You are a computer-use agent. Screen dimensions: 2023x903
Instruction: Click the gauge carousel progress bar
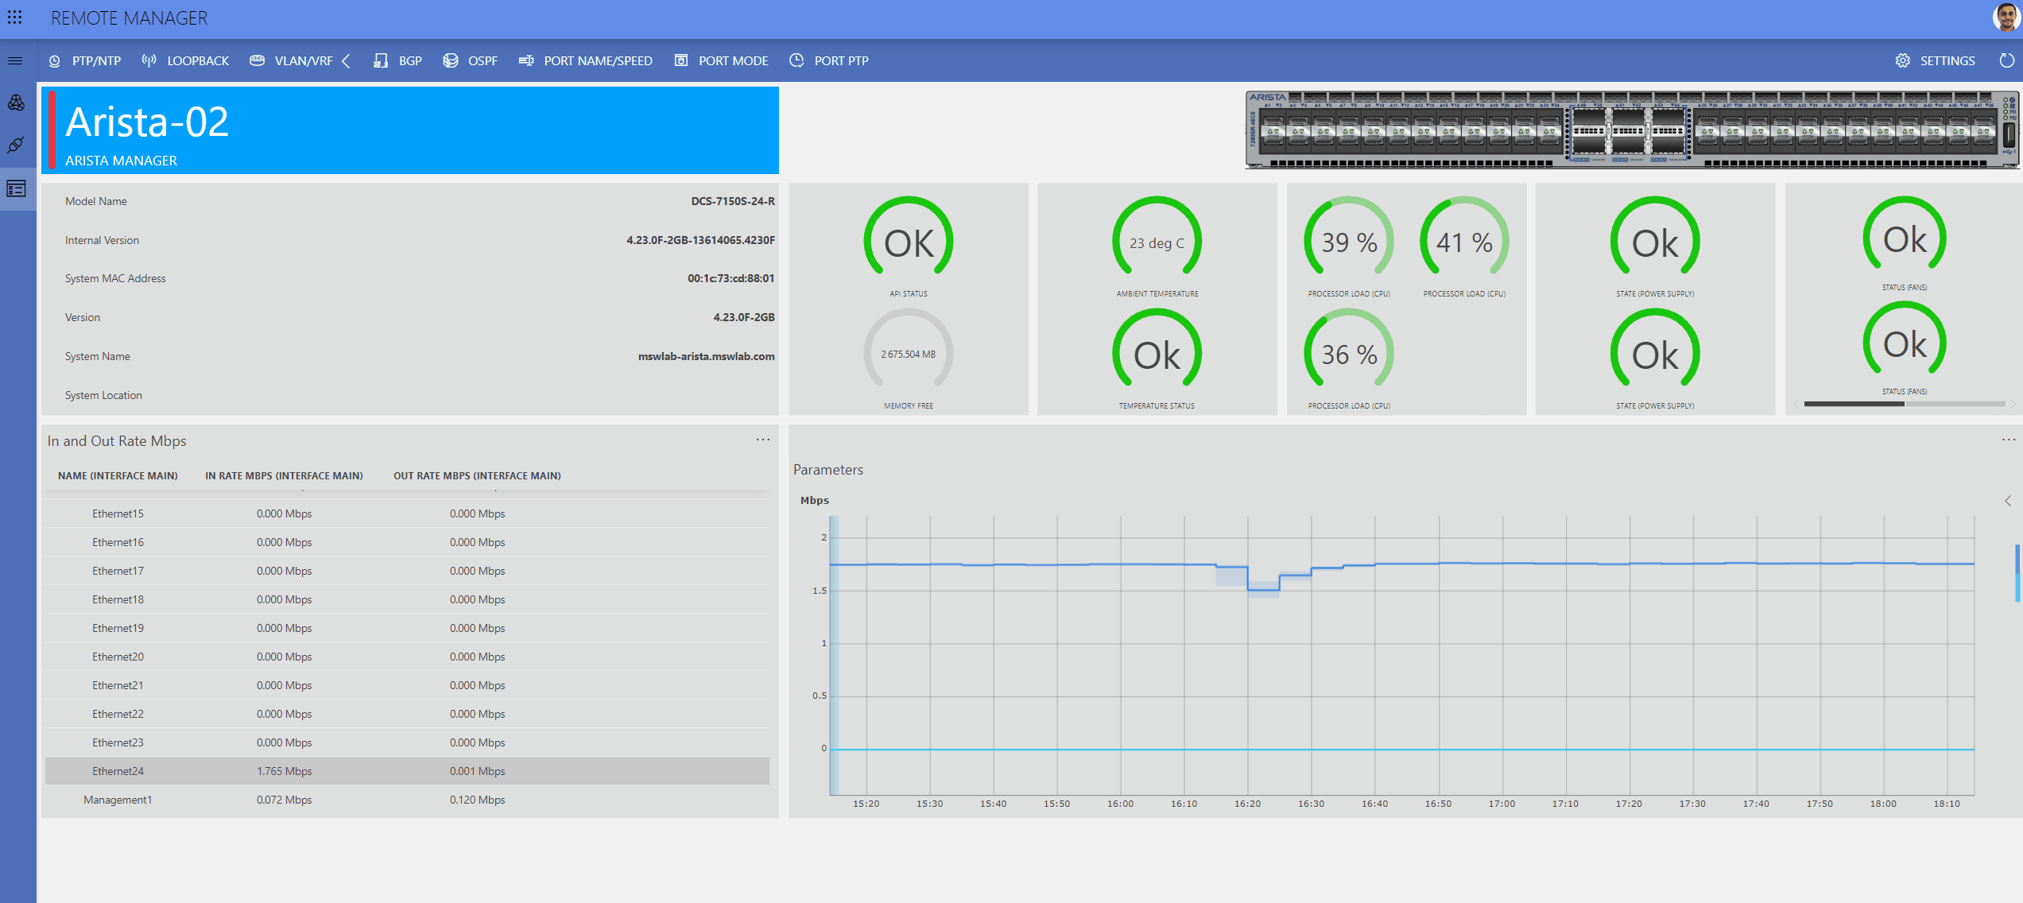click(x=1905, y=404)
